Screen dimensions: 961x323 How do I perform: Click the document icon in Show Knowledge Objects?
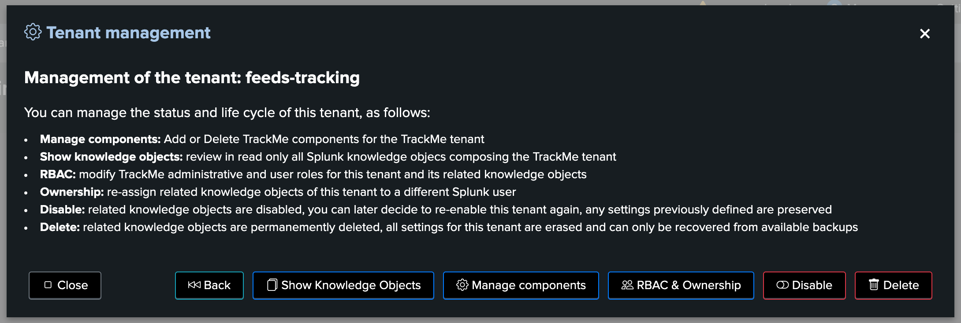272,285
